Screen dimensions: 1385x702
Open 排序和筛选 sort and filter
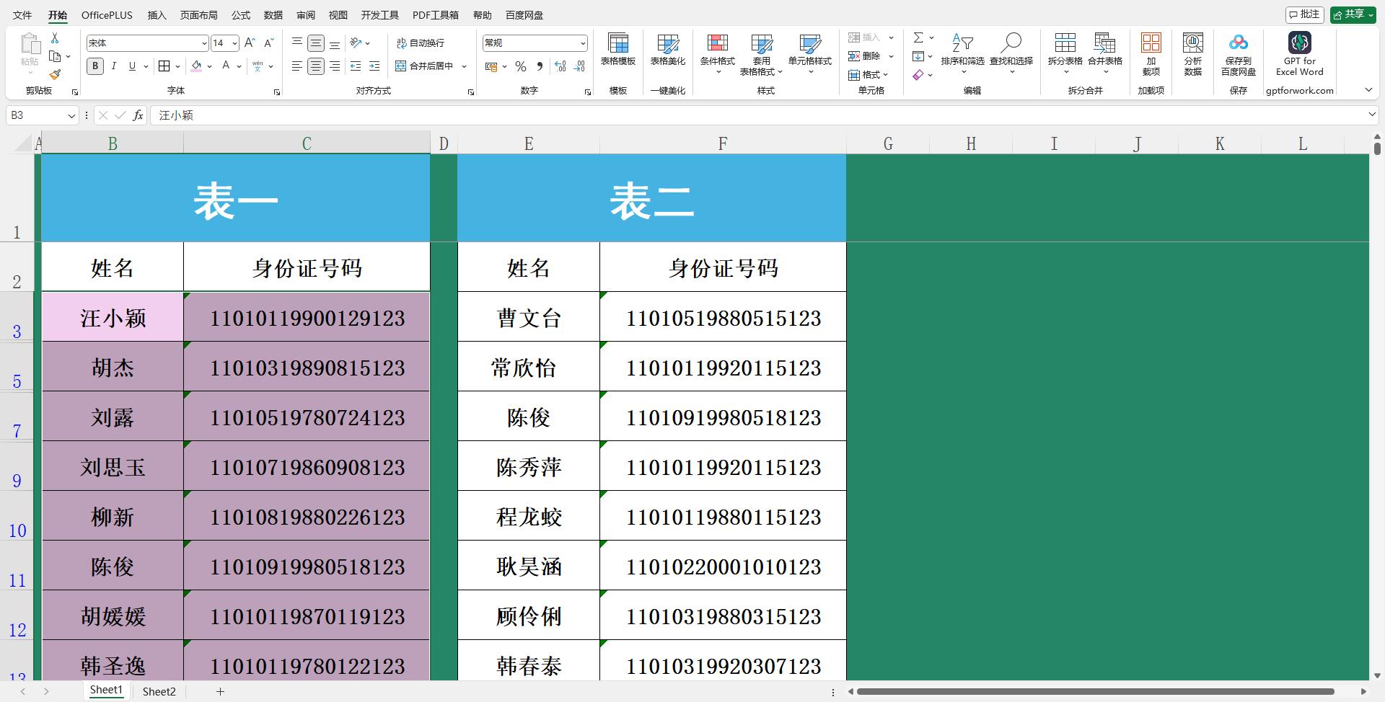click(962, 54)
